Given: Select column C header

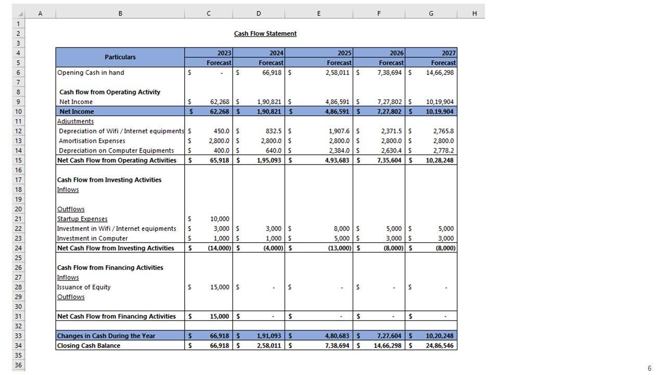Looking at the screenshot, I should point(208,14).
